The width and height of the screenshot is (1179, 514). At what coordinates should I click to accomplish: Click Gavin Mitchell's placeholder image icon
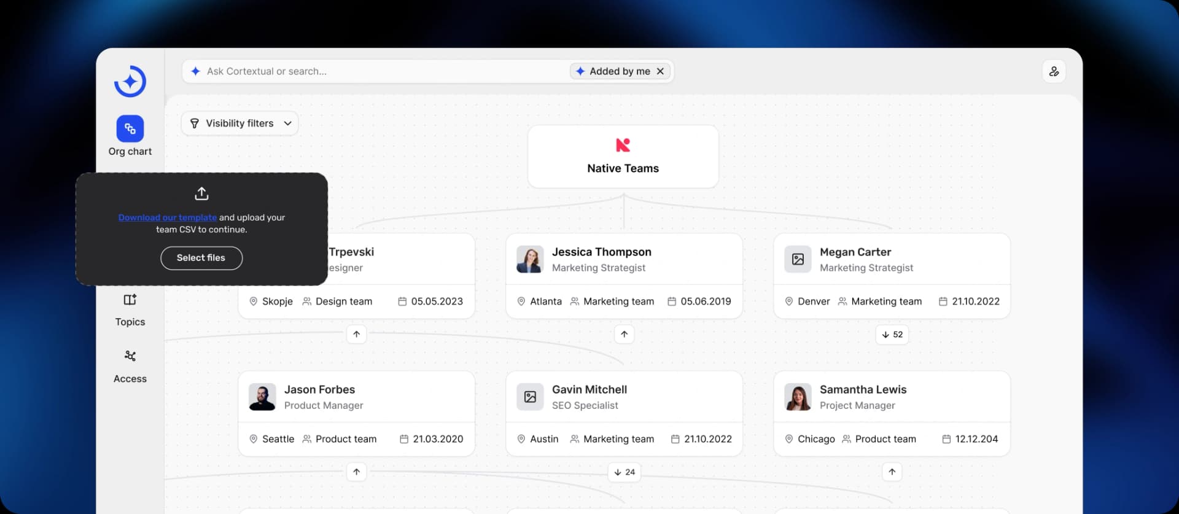pos(530,397)
